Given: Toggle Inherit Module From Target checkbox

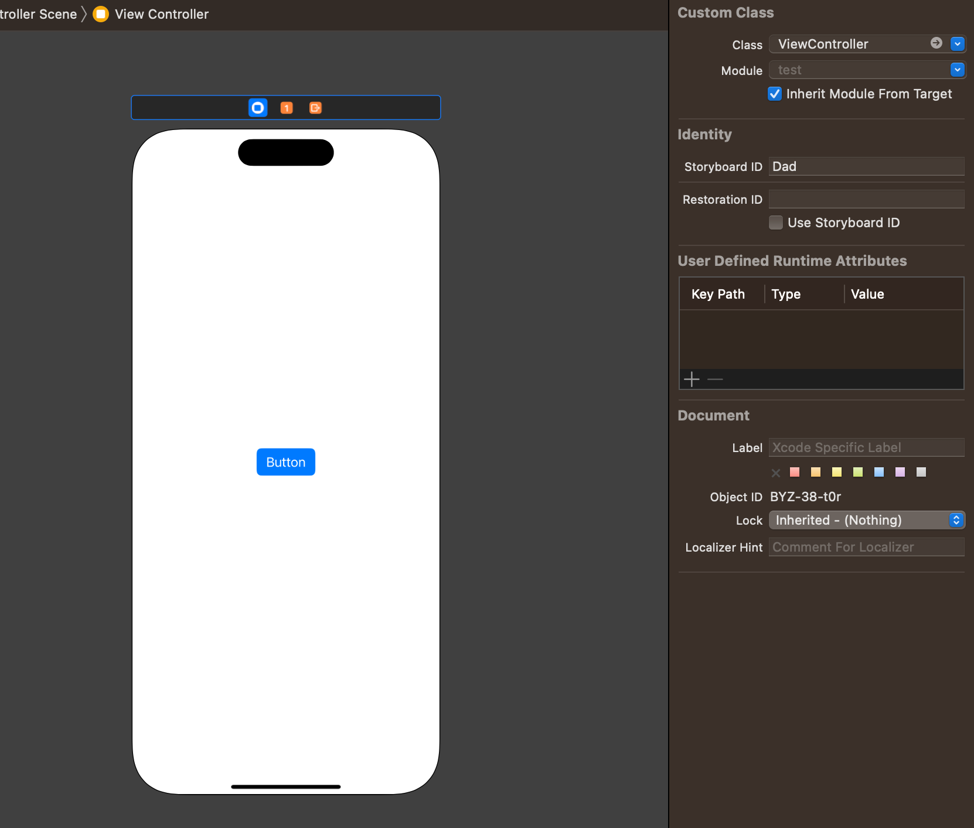Looking at the screenshot, I should coord(775,94).
